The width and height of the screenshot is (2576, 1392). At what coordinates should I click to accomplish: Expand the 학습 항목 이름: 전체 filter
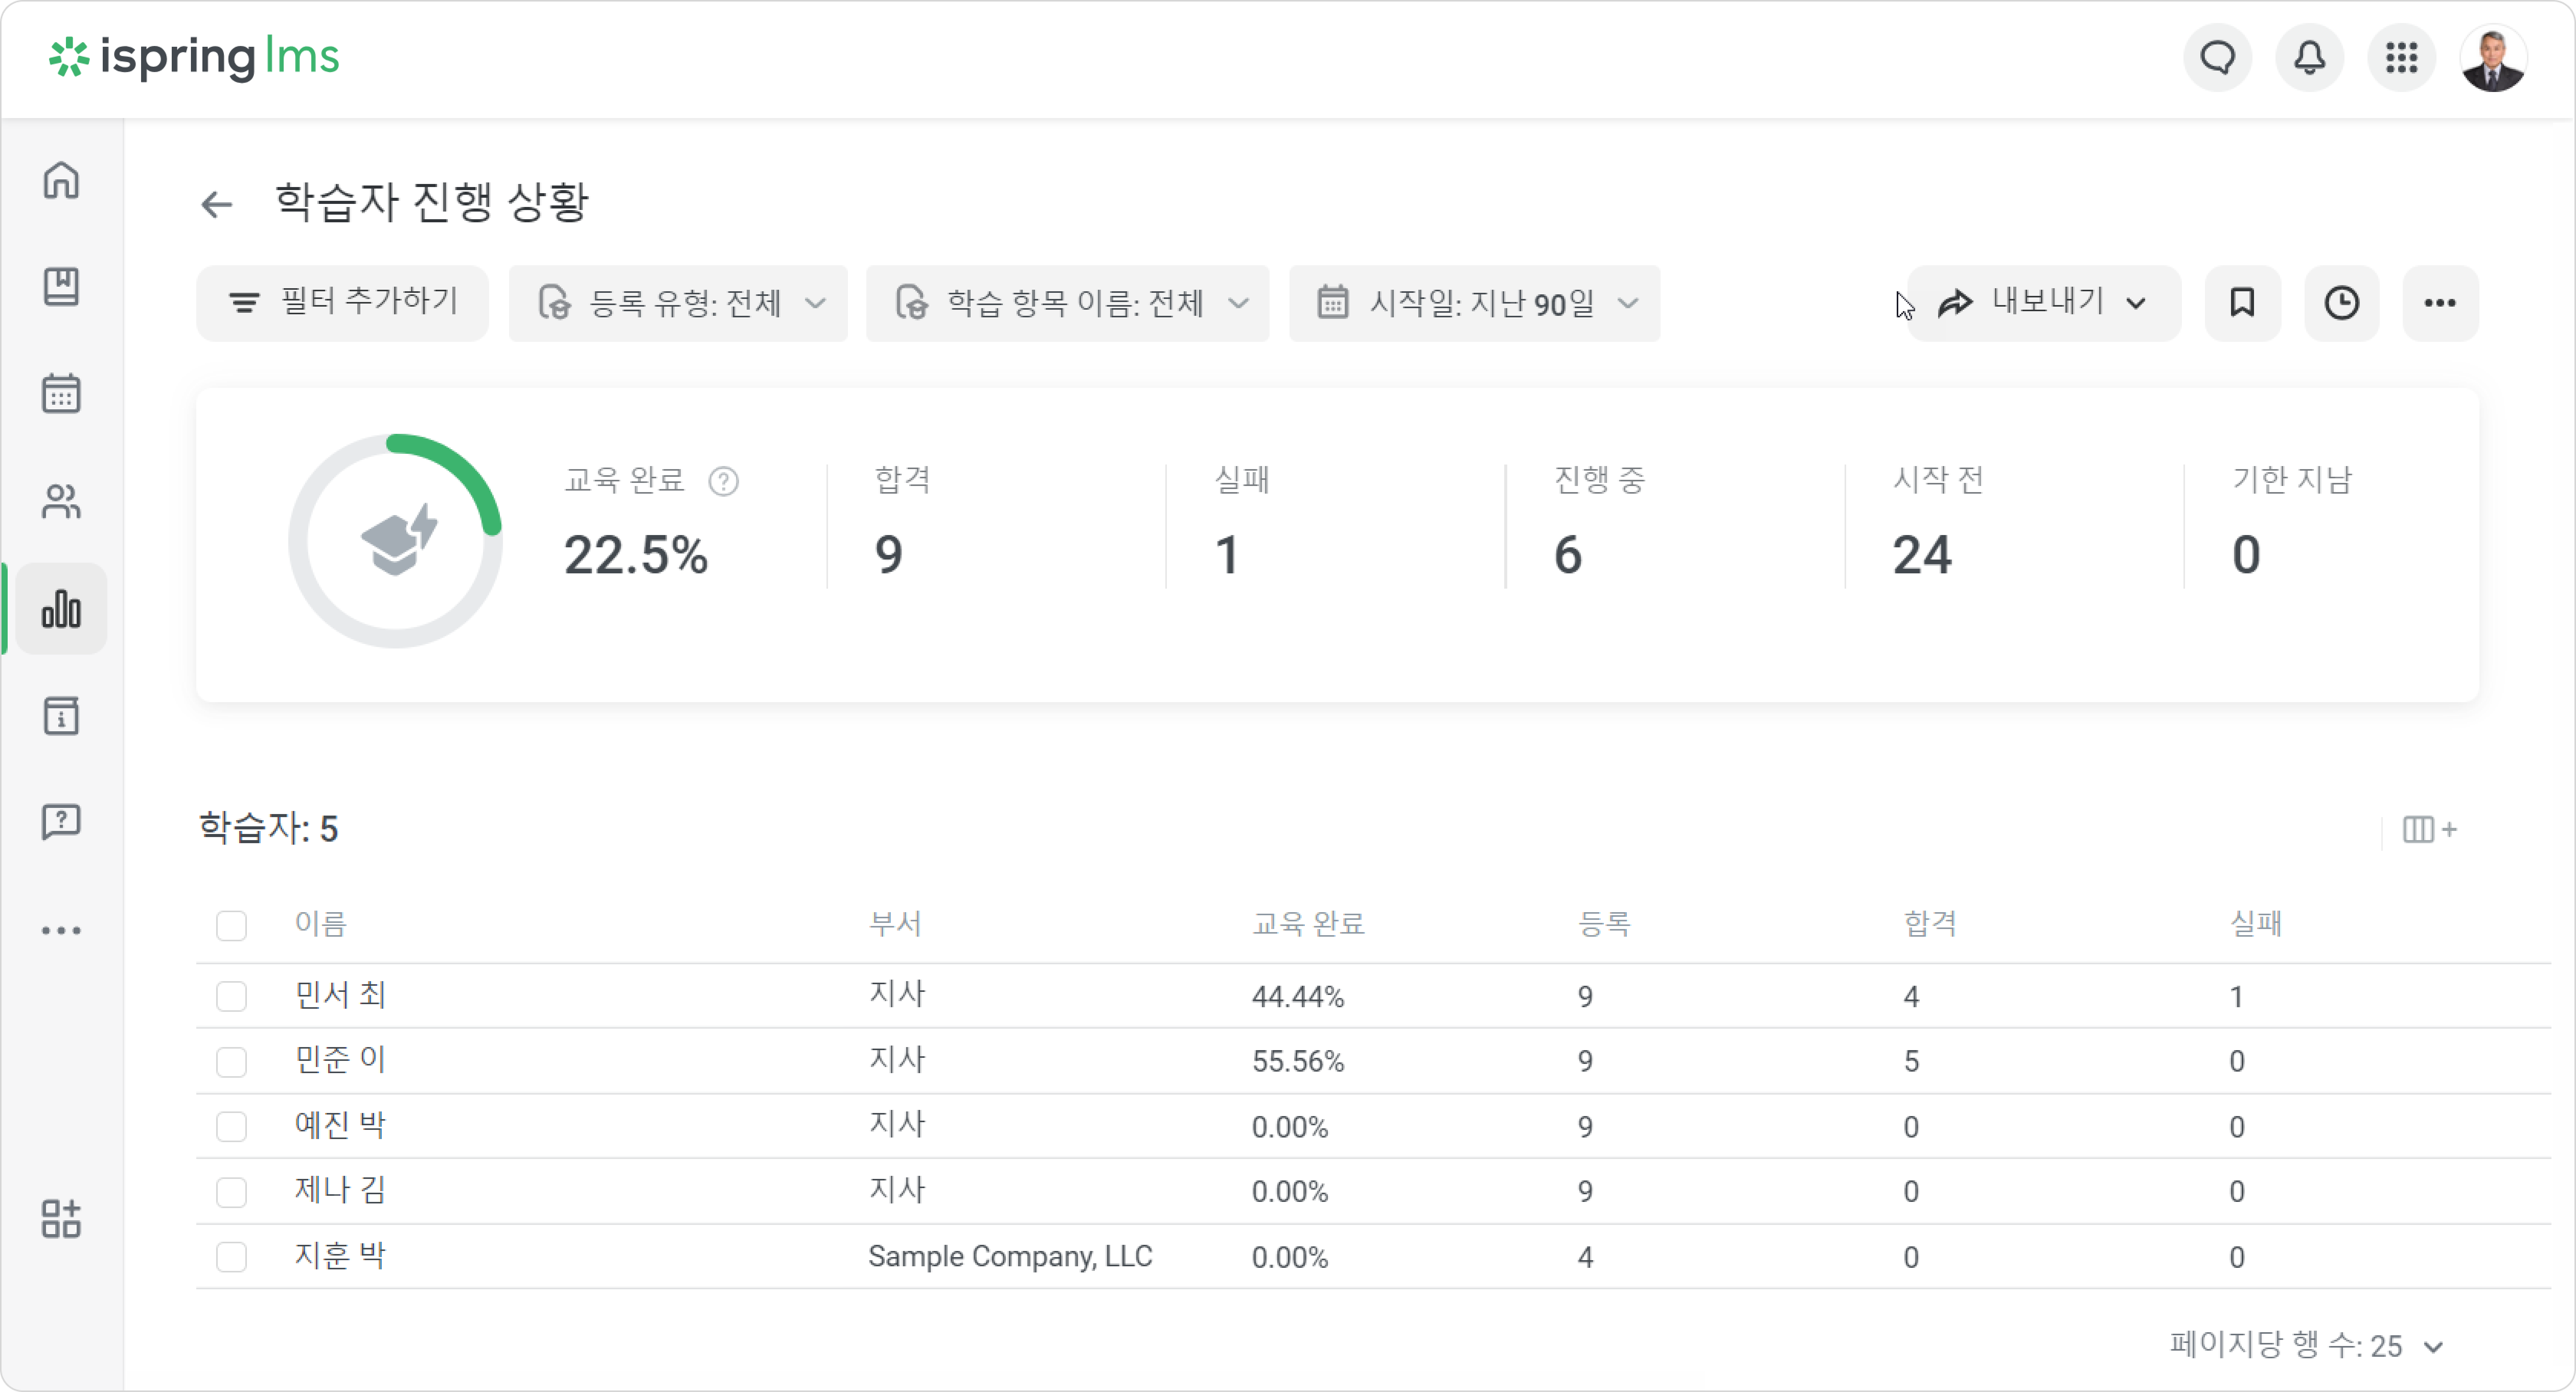[x=1067, y=303]
